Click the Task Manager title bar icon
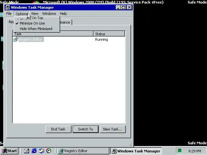Image resolution: width=207 pixels, height=155 pixels. [x=7, y=7]
